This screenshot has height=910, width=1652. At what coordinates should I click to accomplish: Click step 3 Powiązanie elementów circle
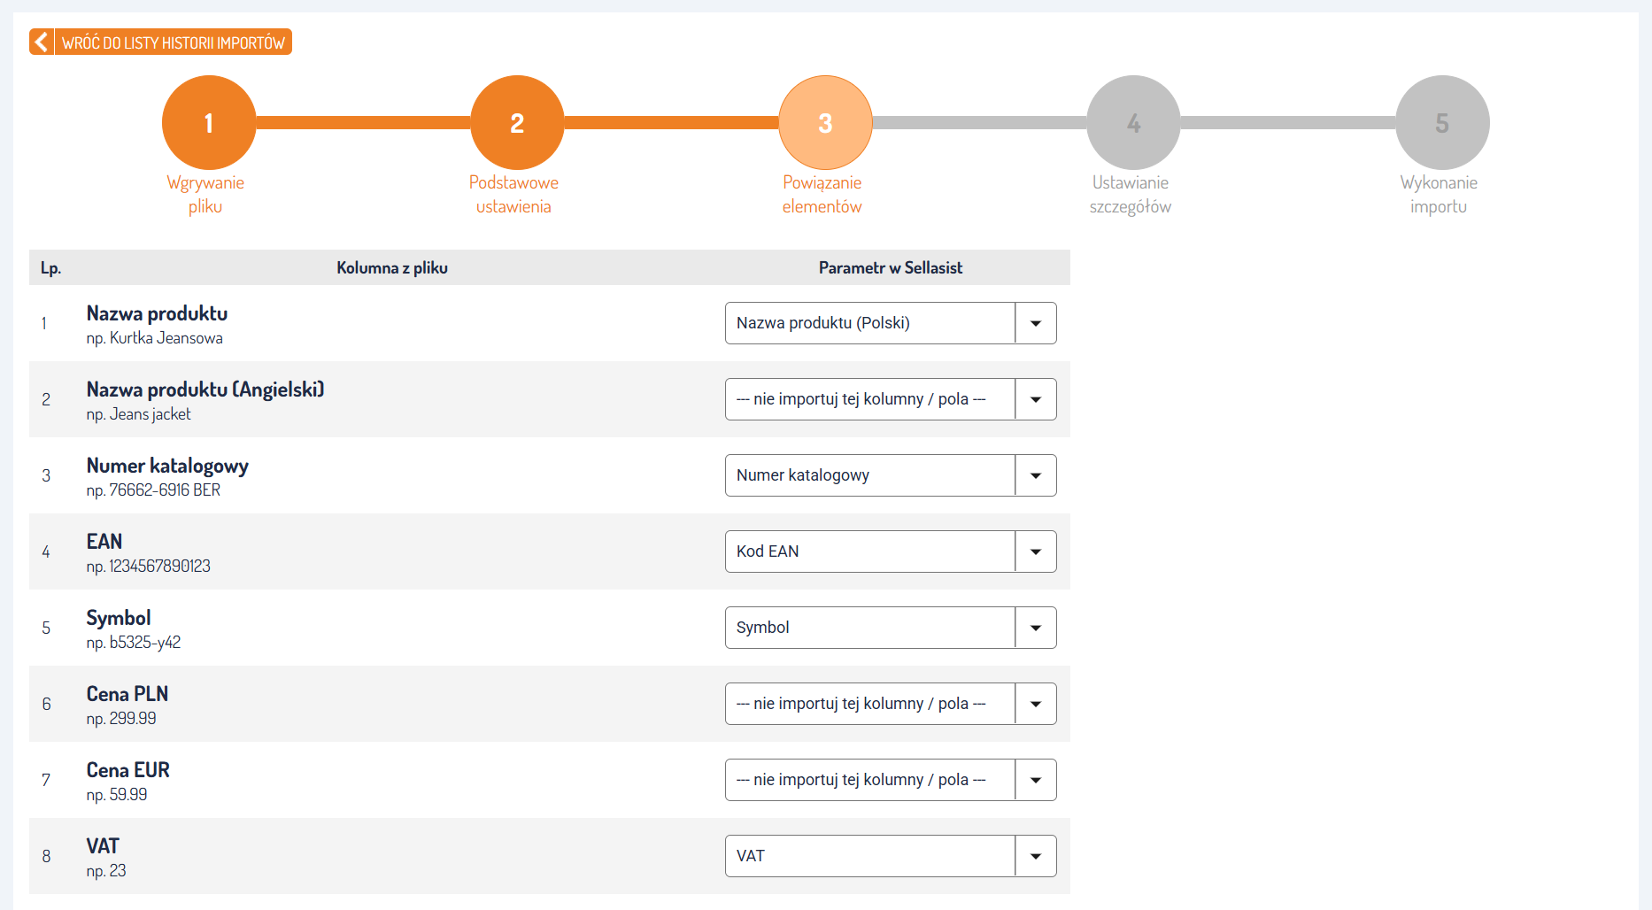[x=825, y=123]
